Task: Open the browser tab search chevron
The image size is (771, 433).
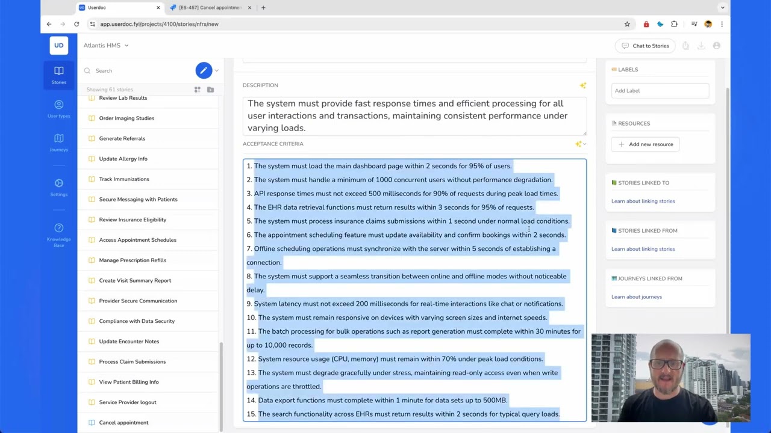Action: tap(722, 8)
